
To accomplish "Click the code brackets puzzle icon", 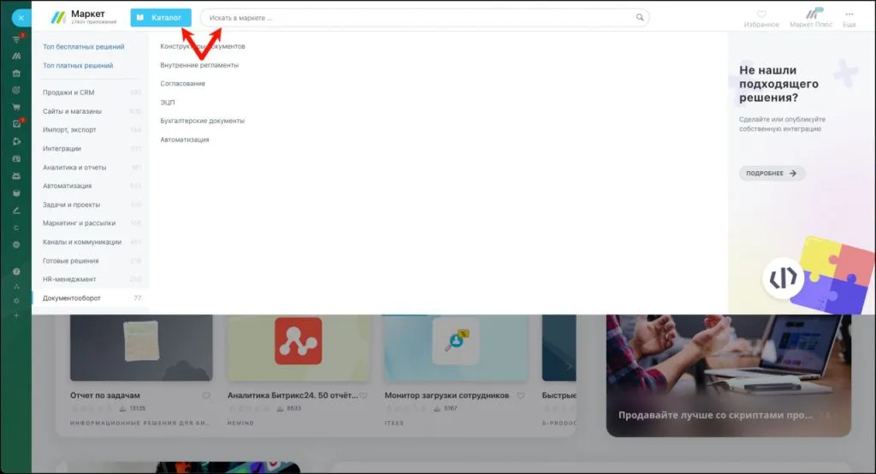I will [x=782, y=277].
